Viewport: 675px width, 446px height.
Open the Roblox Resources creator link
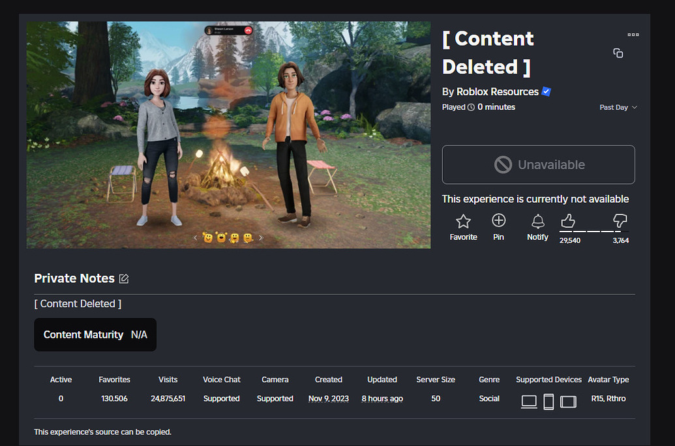[497, 91]
